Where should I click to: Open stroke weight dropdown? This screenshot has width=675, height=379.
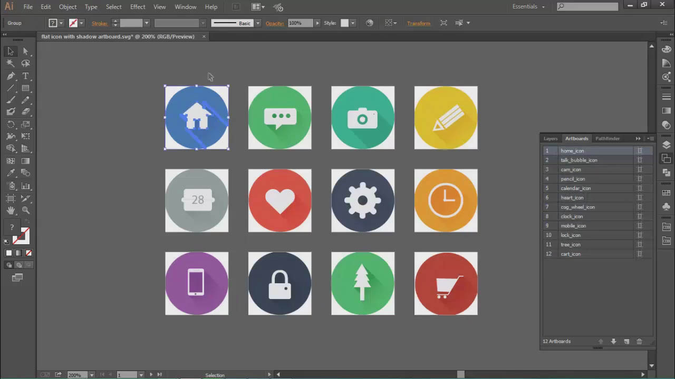[x=147, y=23]
